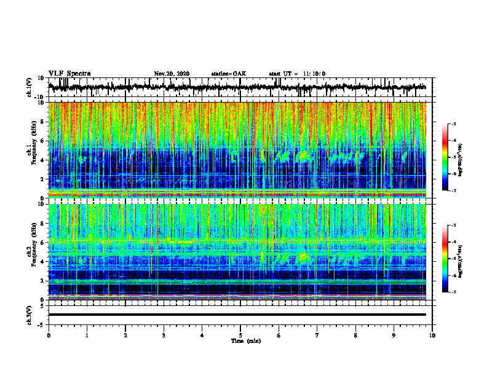The height and width of the screenshot is (376, 487).
Task: Click the ch.1 spectrogram panel
Action: pyautogui.click(x=237, y=150)
